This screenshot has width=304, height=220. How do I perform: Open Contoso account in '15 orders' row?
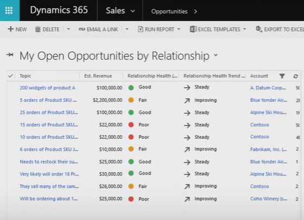259,125
